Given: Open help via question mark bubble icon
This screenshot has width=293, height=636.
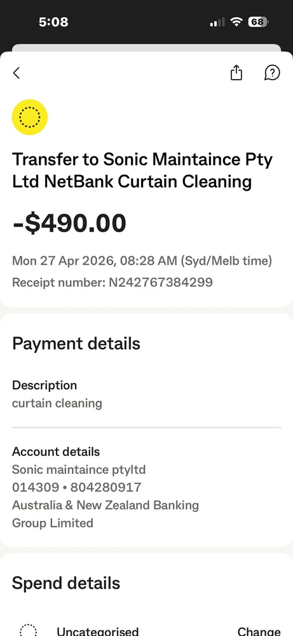Looking at the screenshot, I should pos(272,73).
